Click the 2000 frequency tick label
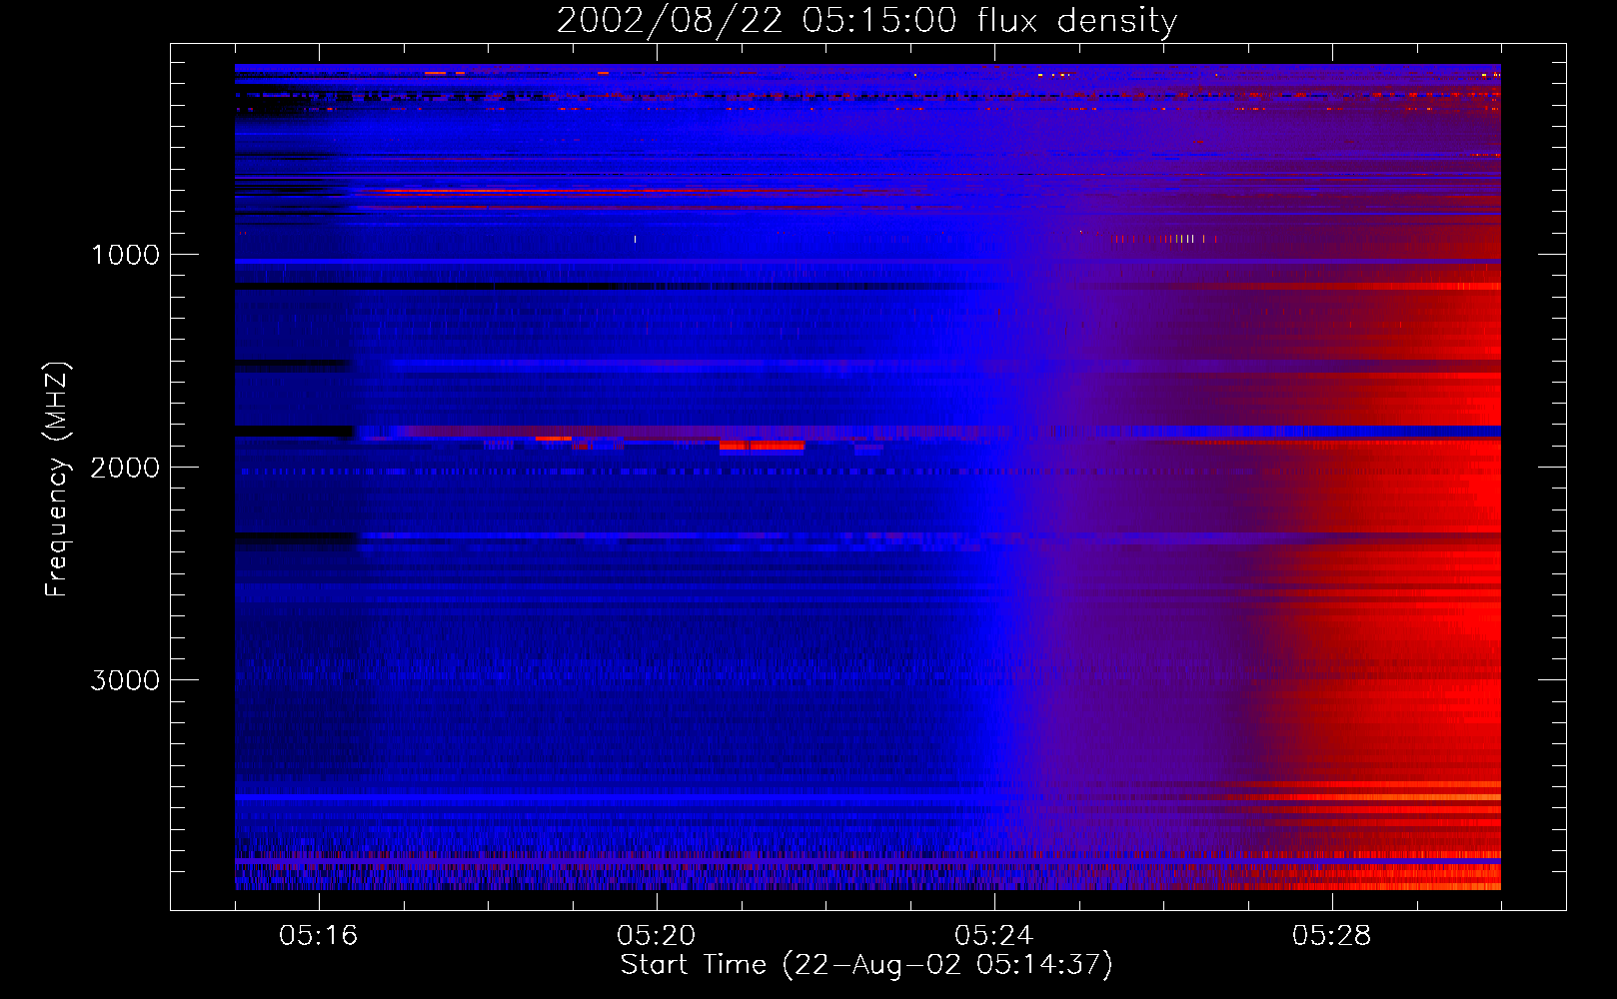Screen dimensions: 1617x999 tap(125, 468)
